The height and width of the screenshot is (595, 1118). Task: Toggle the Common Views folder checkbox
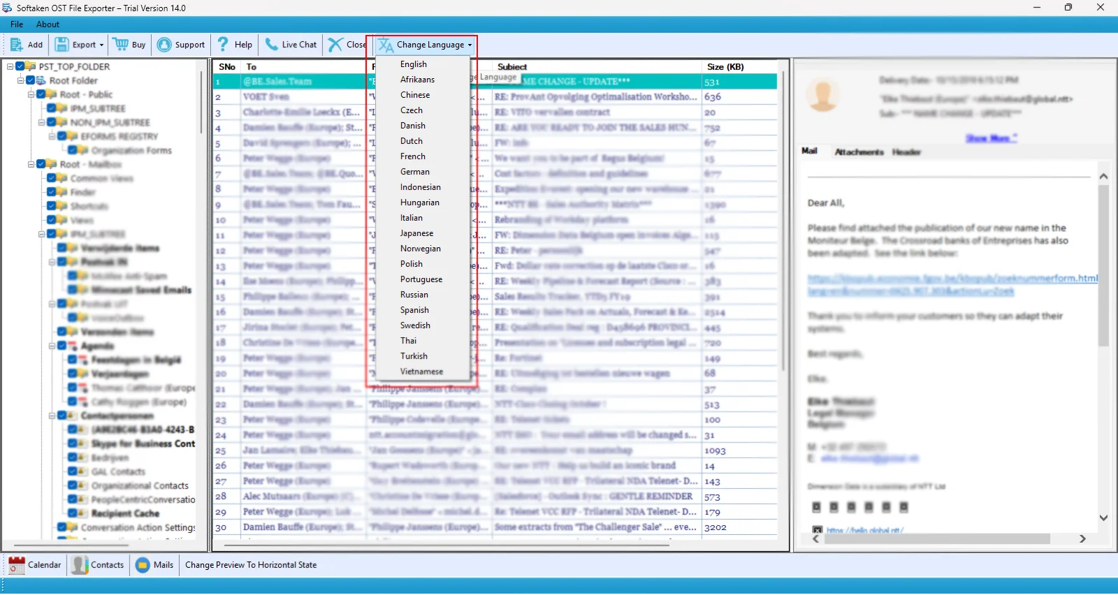[52, 178]
